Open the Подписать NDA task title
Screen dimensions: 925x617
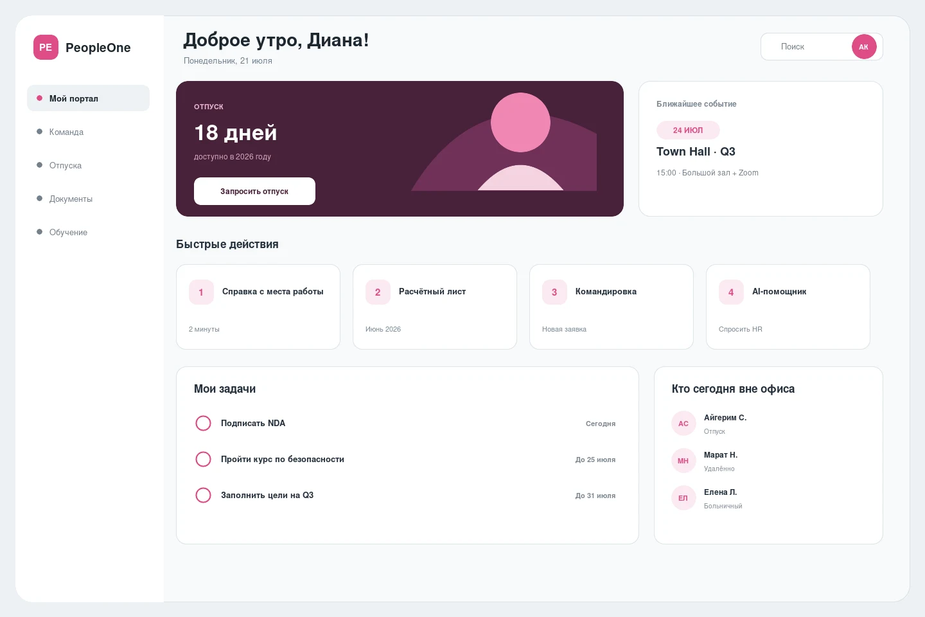(x=253, y=423)
